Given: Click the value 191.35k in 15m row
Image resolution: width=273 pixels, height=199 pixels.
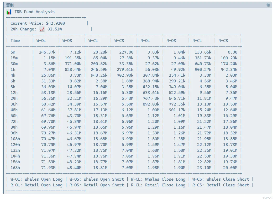Looking at the screenshot, I should pyautogui.click(x=73, y=58).
